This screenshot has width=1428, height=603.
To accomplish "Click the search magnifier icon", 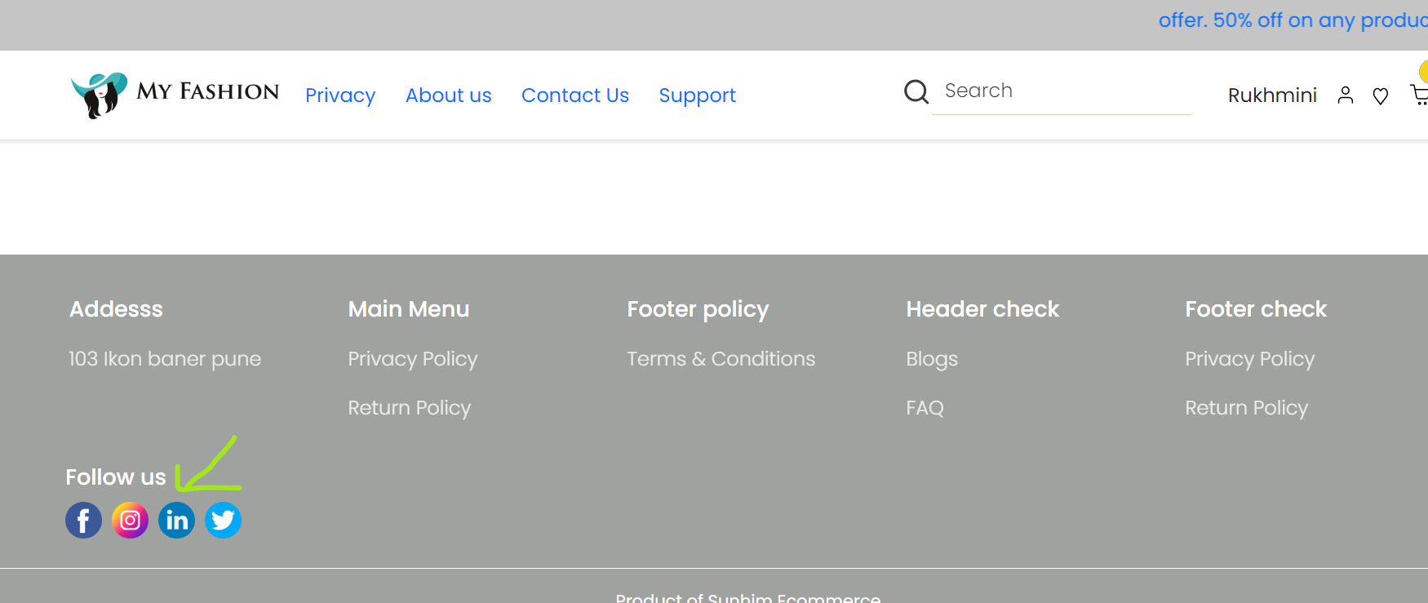I will click(x=916, y=91).
